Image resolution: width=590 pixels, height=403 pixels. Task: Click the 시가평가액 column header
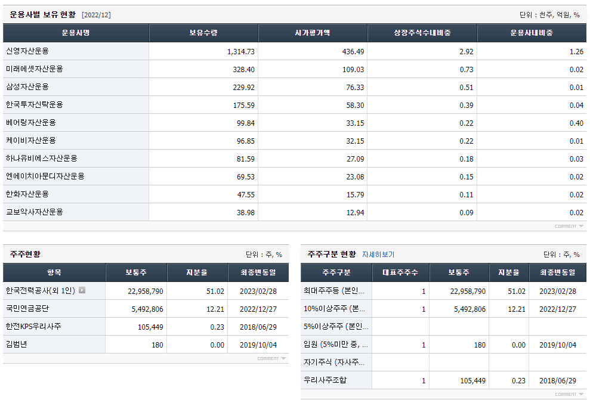pos(313,33)
